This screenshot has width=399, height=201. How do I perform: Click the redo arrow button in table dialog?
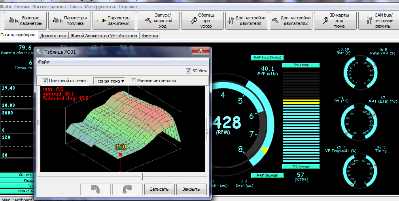tap(127, 189)
